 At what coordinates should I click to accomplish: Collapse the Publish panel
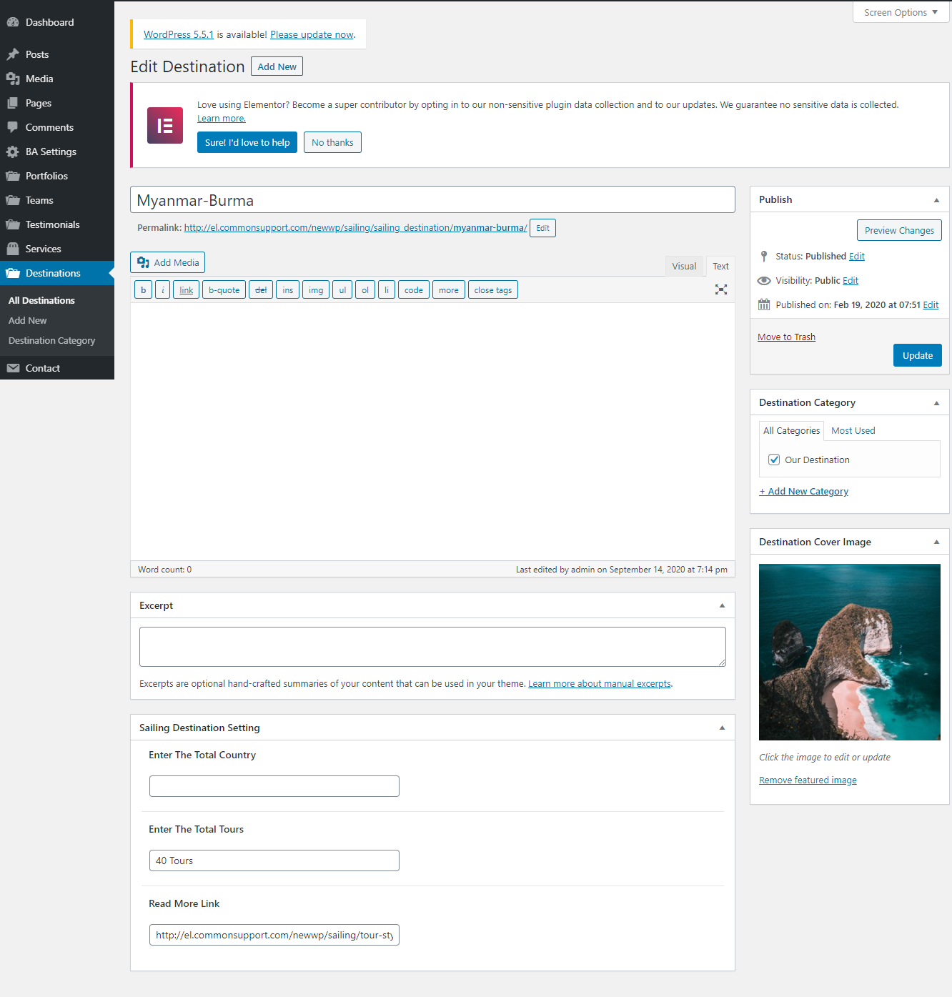[x=936, y=200]
